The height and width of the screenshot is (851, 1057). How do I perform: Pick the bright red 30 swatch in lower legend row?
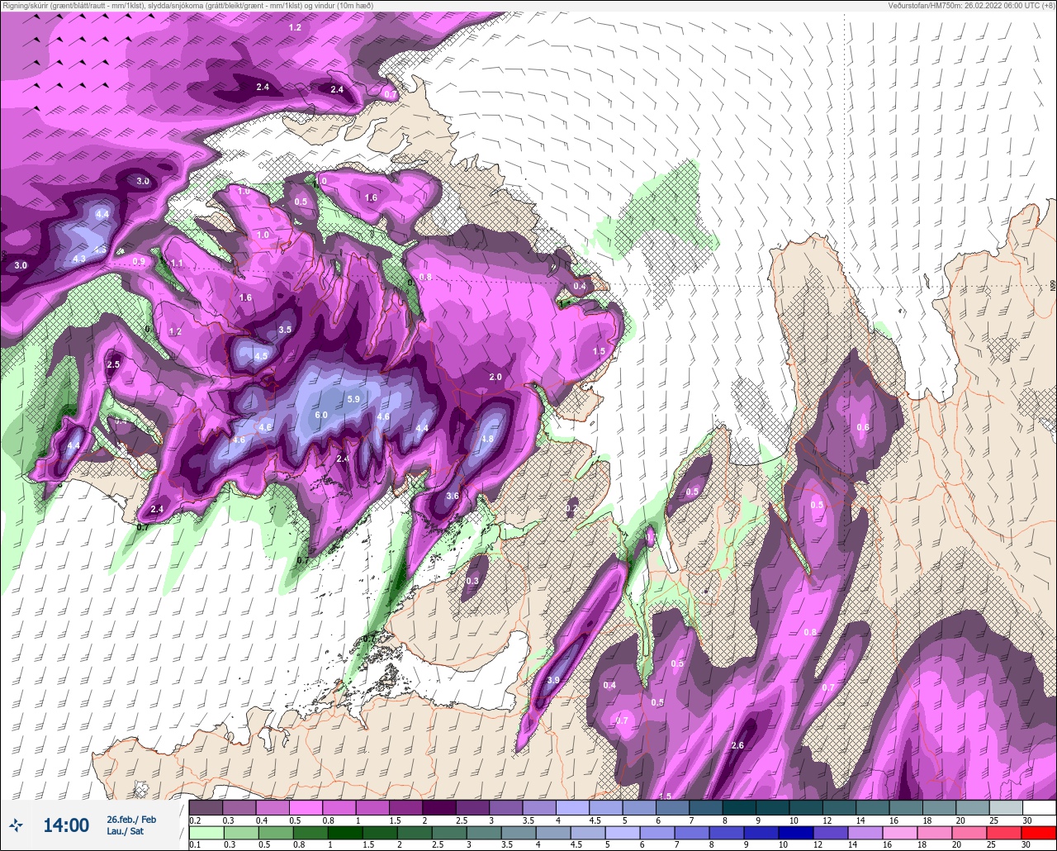point(1039,833)
